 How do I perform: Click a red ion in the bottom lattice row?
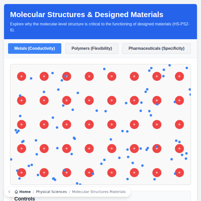[x=112, y=173]
